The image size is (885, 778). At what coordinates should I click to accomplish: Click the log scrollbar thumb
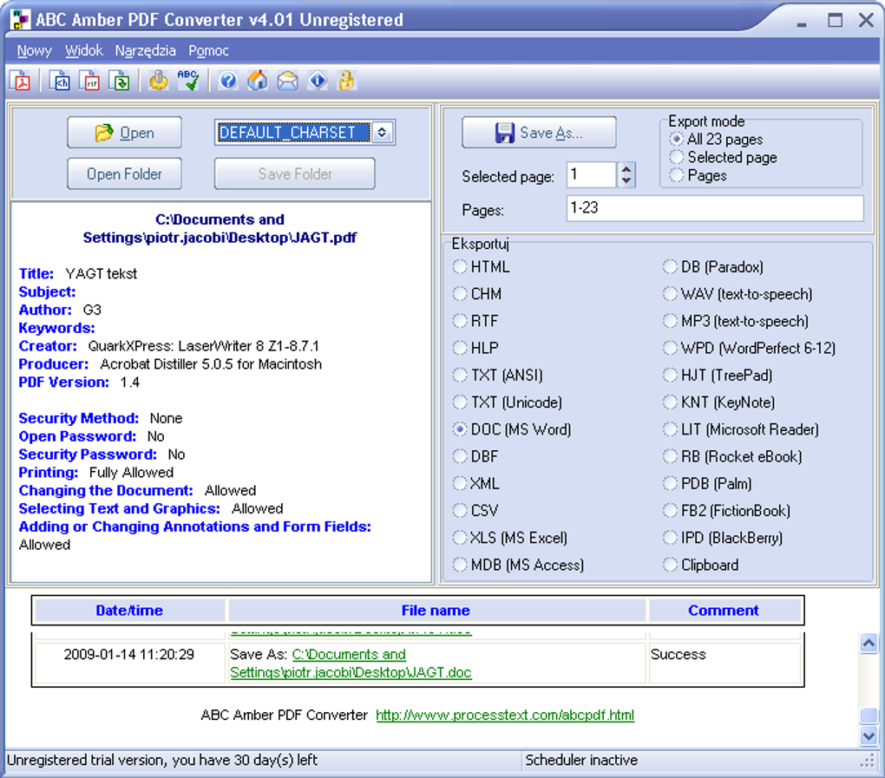coord(869,716)
